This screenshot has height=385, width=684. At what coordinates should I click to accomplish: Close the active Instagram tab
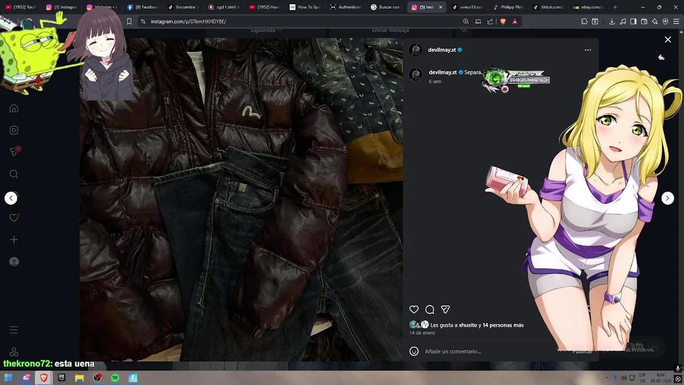click(x=440, y=7)
